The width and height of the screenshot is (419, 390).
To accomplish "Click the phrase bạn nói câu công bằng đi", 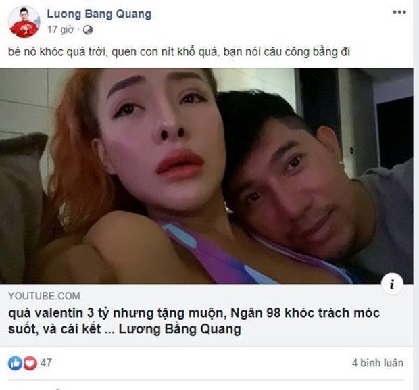I will (287, 52).
